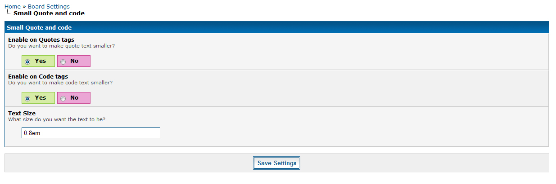Click the breadcrumb tree branch icon
Image resolution: width=556 pixels, height=184 pixels.
pos(9,13)
